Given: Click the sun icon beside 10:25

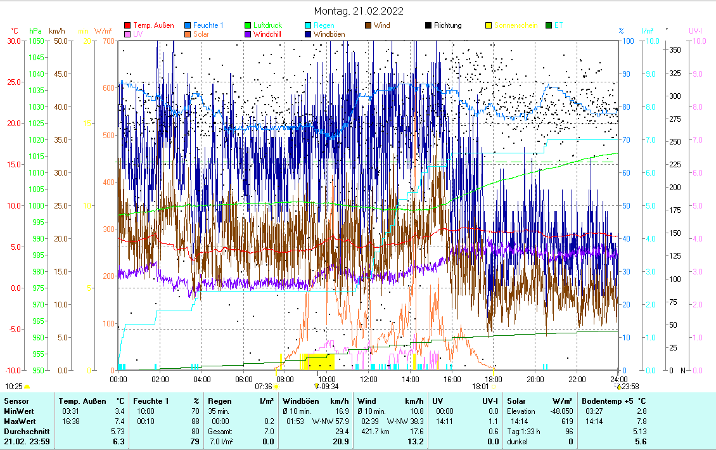Looking at the screenshot, I should pos(27,386).
